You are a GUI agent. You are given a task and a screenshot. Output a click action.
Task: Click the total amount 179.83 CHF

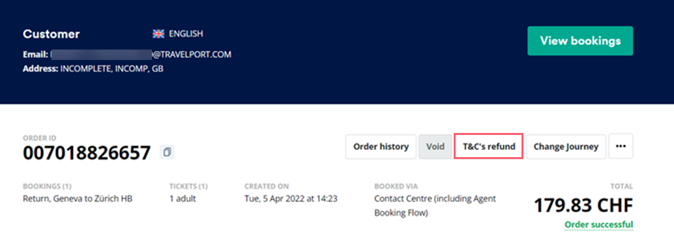click(x=583, y=205)
